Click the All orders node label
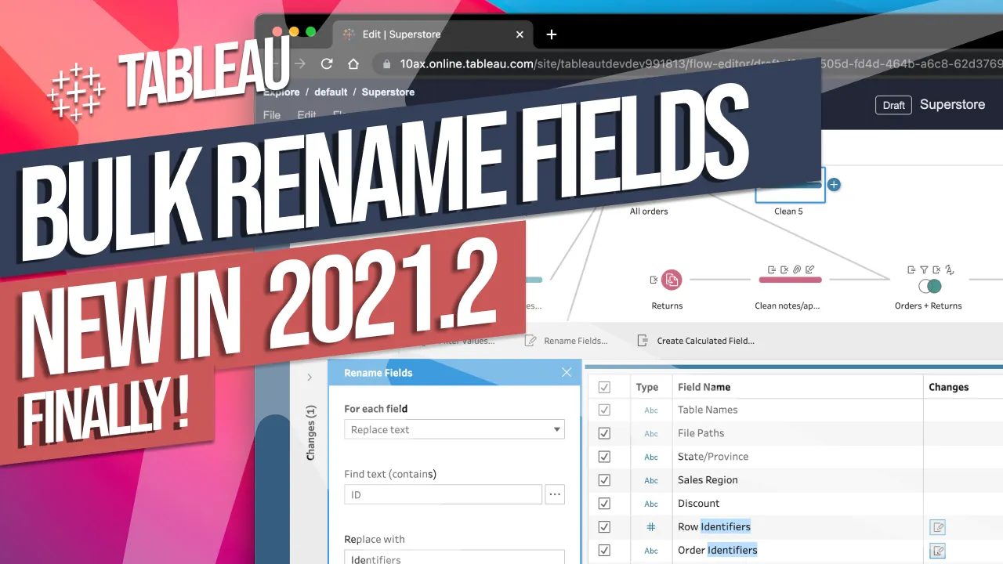This screenshot has height=564, width=1003. coord(649,211)
